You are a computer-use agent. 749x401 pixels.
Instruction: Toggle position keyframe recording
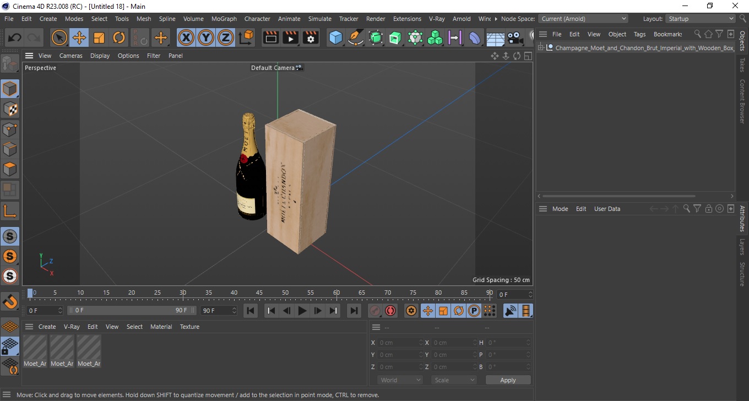click(427, 311)
